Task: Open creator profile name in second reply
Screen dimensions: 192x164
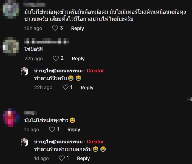Action: pos(58,142)
